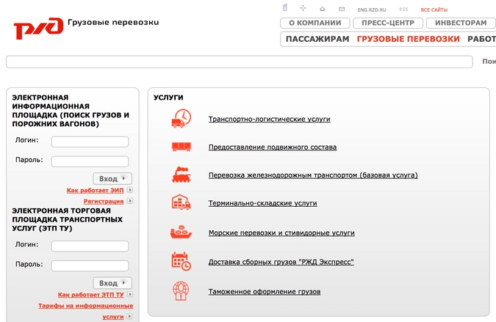Viewport: 496px width, 322px height.
Task: Focus the site search input field
Action: (239, 62)
